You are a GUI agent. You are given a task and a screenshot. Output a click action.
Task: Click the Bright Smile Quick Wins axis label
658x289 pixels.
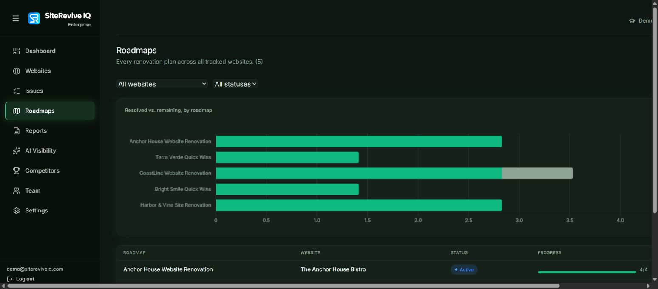tap(183, 189)
